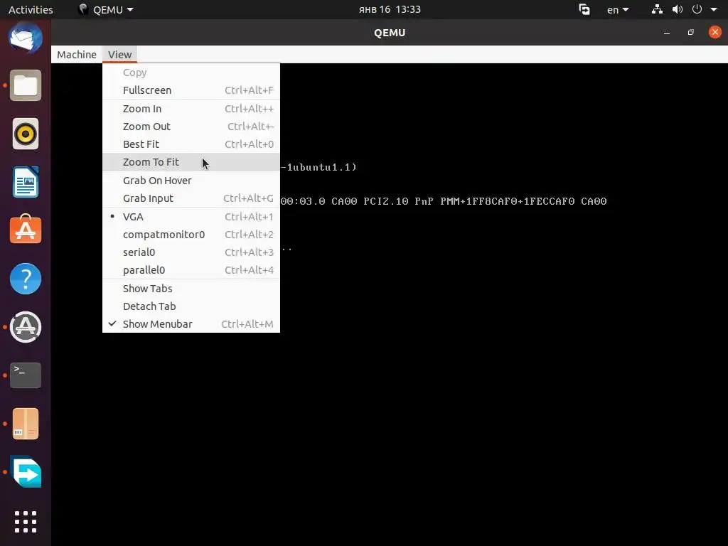The width and height of the screenshot is (728, 546).
Task: Toggle Grab Input option
Action: tap(191, 198)
